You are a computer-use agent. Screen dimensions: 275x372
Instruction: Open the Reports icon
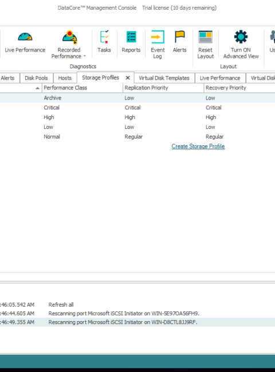[x=131, y=37]
